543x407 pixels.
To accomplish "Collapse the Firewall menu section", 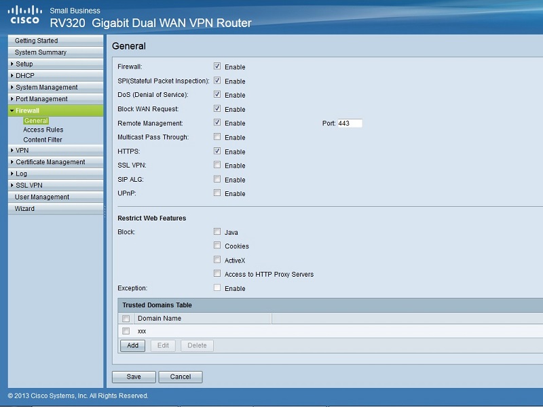I will [56, 111].
